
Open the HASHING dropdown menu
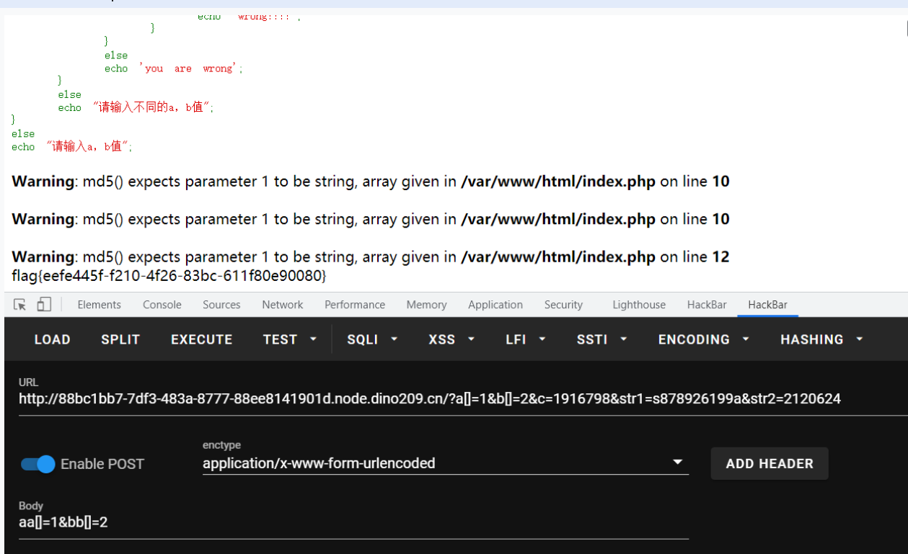point(821,339)
